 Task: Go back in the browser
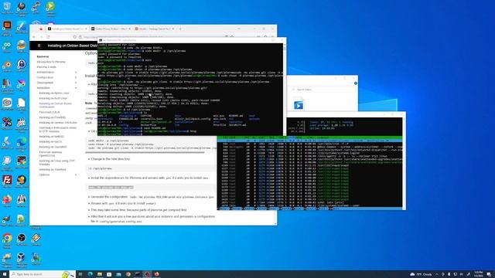[x=34, y=37]
